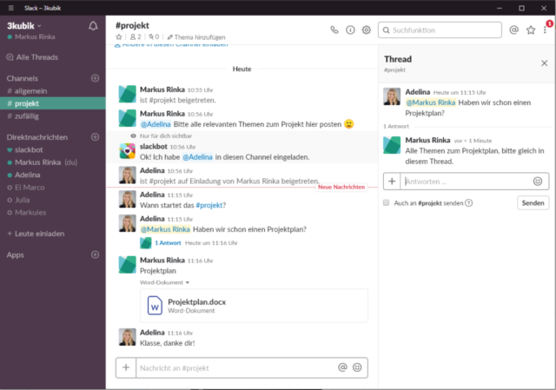This screenshot has height=390, width=556.
Task: Click plus attachment button in thread reply
Action: 392,181
